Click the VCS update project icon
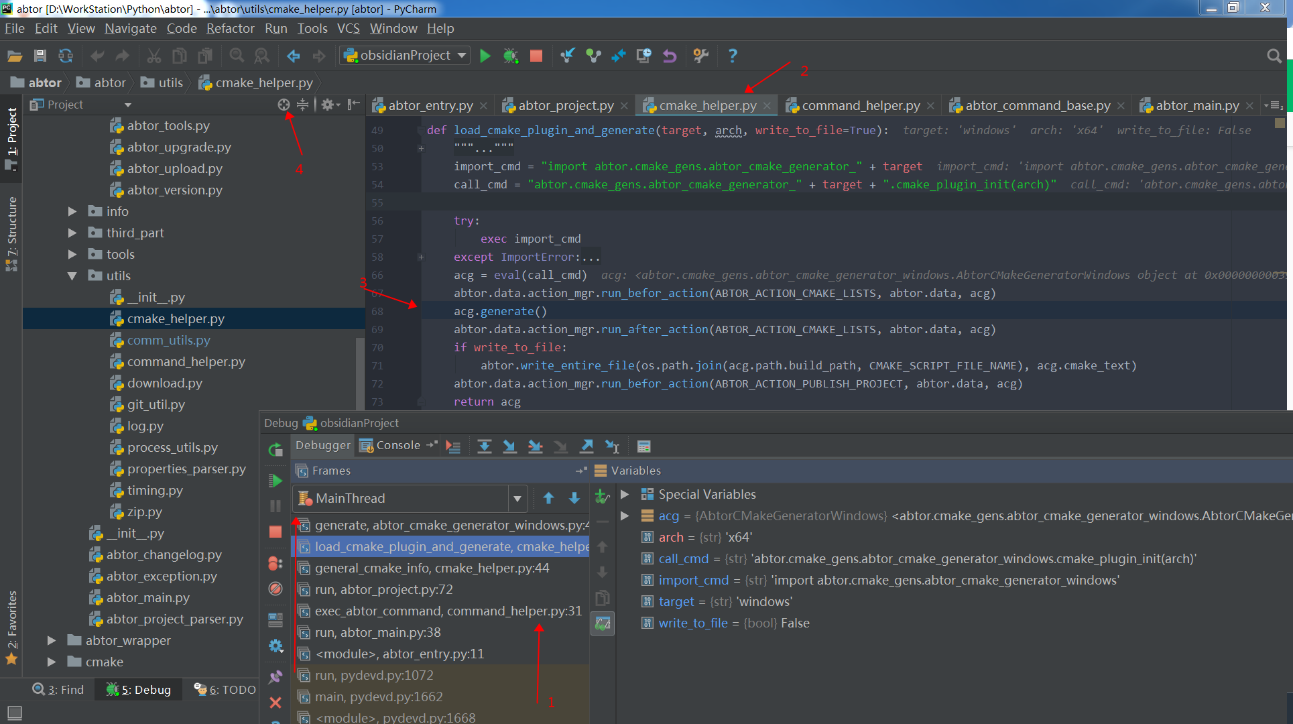Screen dimensions: 1293x724 [x=568, y=56]
